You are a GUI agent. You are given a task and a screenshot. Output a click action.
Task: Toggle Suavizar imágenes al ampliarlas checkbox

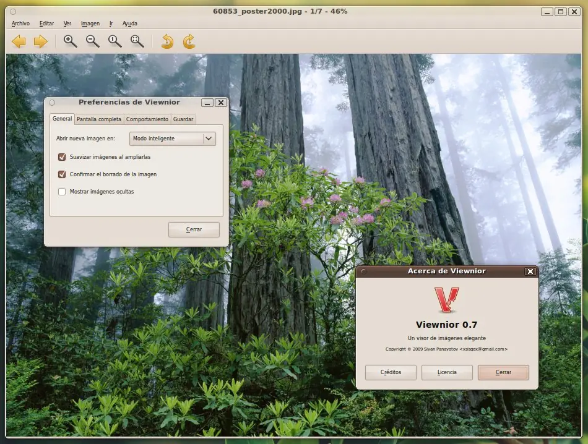(62, 157)
